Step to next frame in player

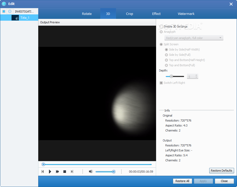(72, 172)
